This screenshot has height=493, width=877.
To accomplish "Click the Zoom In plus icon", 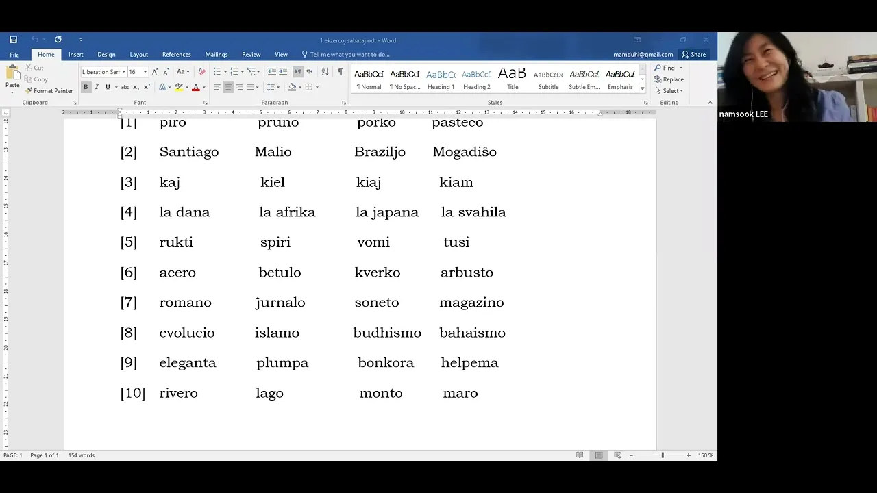I will click(x=689, y=455).
